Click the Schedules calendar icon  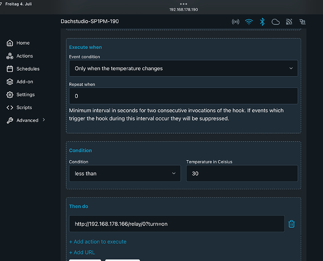click(10, 69)
